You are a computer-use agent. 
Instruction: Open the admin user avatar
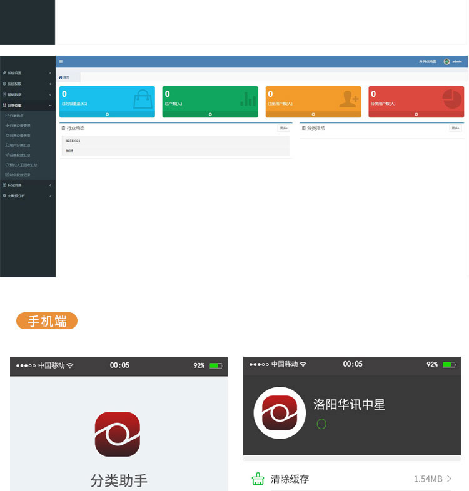coord(446,61)
